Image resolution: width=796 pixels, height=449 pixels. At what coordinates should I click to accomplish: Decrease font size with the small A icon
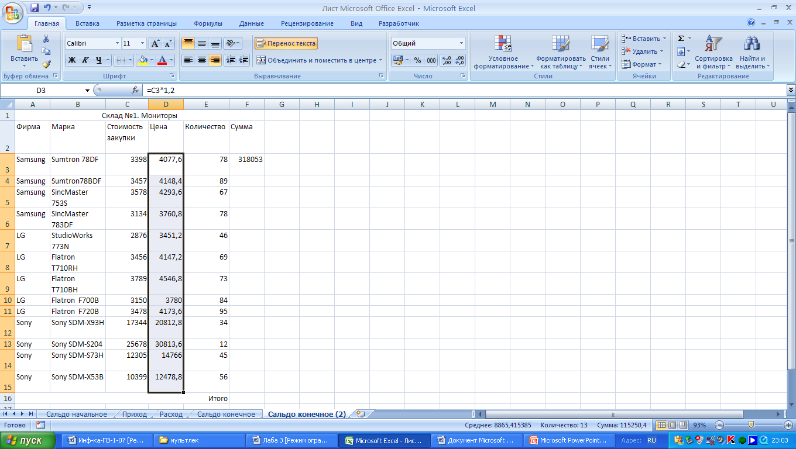169,43
